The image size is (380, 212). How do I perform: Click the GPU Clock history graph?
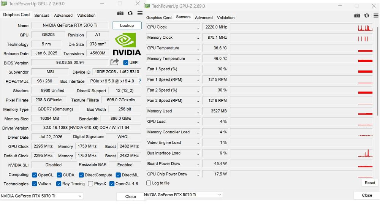[x=301, y=27]
